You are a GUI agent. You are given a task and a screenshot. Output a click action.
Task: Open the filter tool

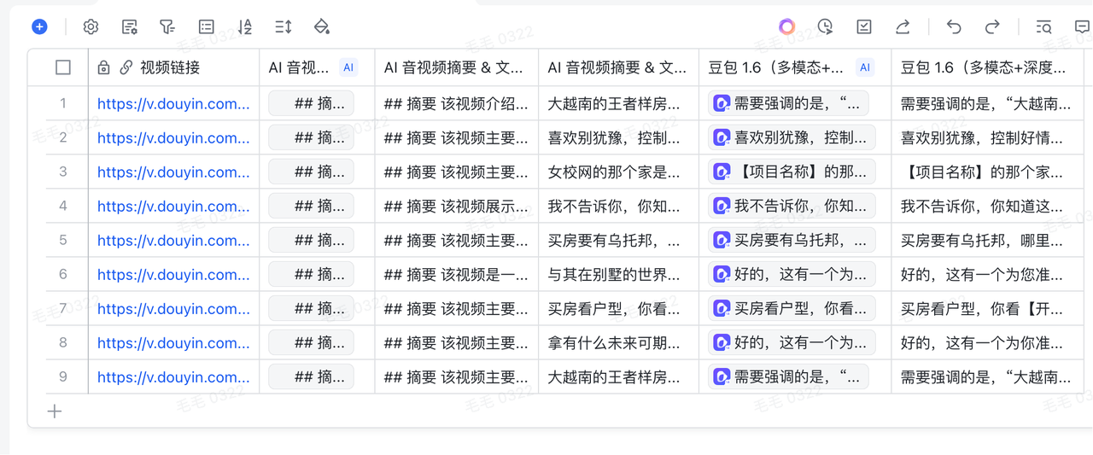(167, 26)
